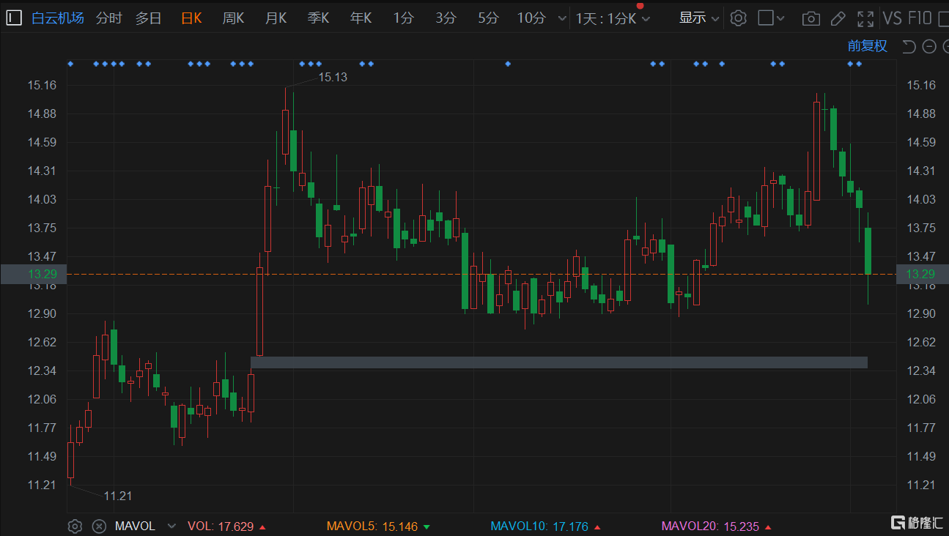Open MAVOL indicator settings gear
Image resolution: width=949 pixels, height=536 pixels.
[75, 526]
